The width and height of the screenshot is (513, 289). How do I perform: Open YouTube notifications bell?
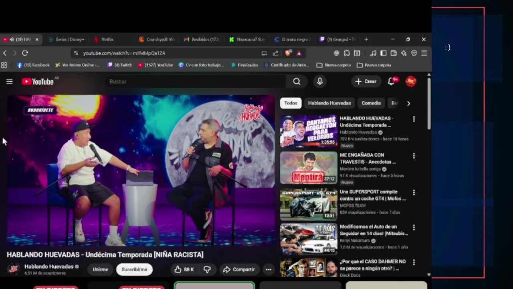[392, 81]
